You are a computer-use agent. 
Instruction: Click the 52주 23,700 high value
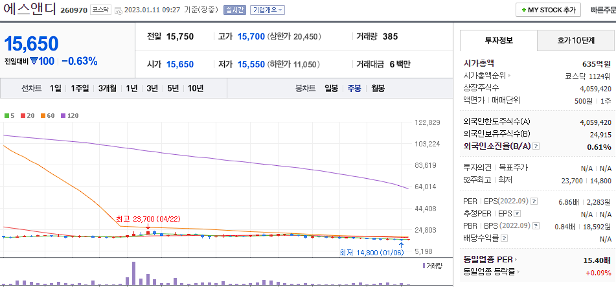pos(572,181)
